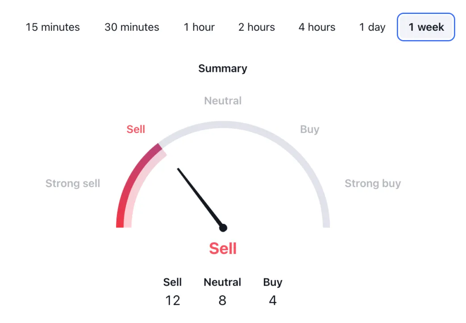The height and width of the screenshot is (323, 466).
Task: Select the 2 hours timeframe
Action: tap(256, 27)
